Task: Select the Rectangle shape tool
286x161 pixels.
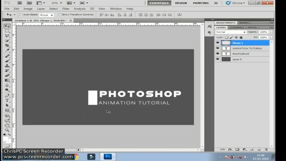Action: point(7,110)
